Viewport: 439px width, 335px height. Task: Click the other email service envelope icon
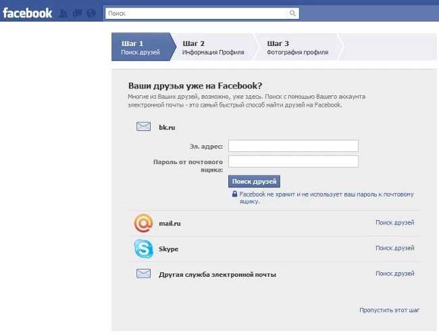click(143, 274)
